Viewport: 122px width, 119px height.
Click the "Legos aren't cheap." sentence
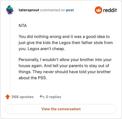46,49
